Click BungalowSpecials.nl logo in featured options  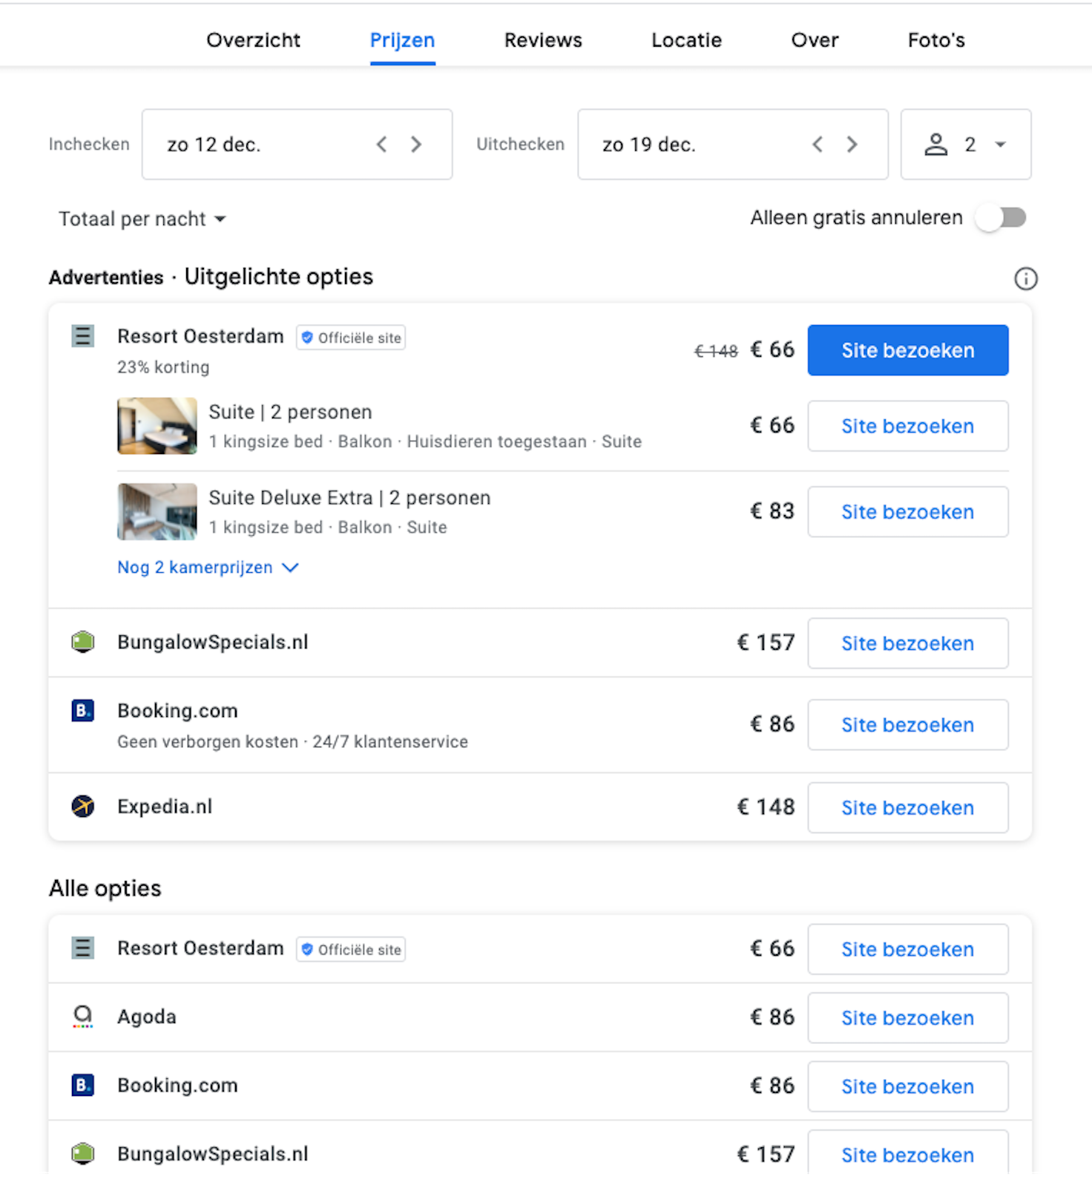[x=83, y=642]
